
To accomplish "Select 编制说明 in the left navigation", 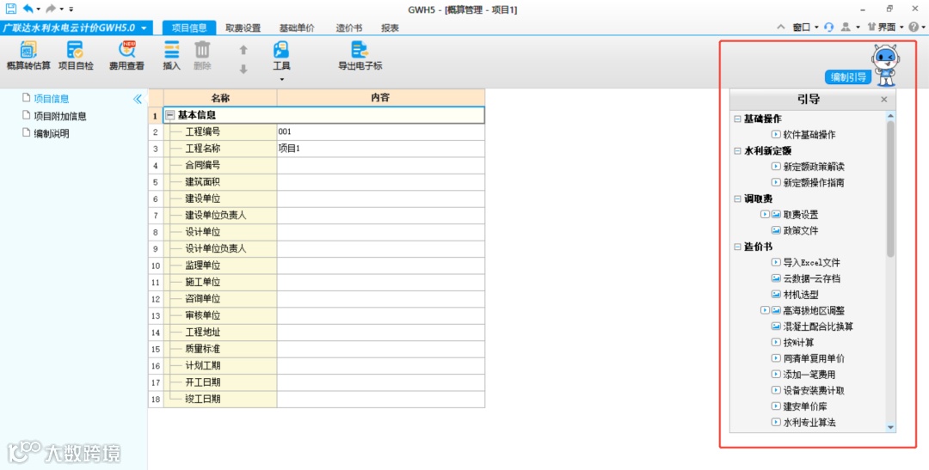I will [51, 134].
